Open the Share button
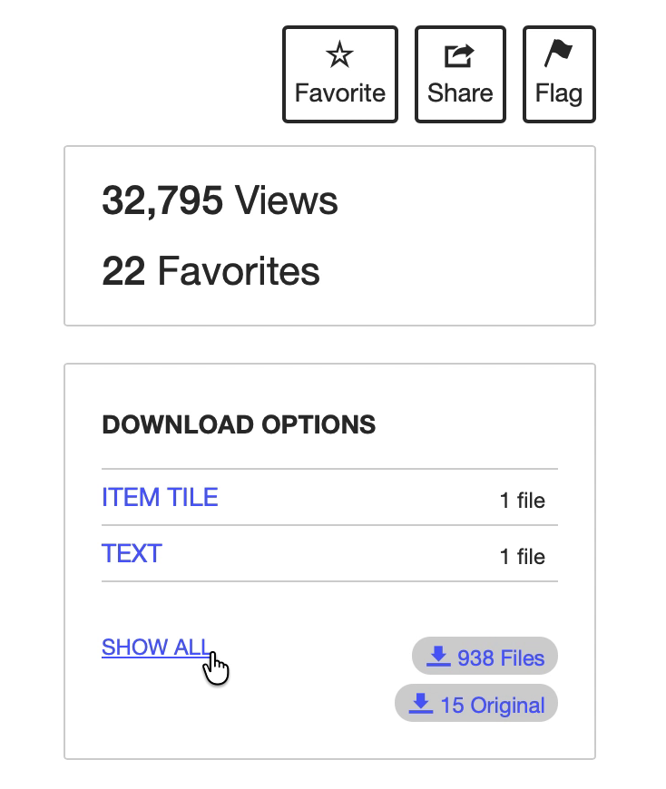Screen dimensions: 666x789 click(x=460, y=92)
